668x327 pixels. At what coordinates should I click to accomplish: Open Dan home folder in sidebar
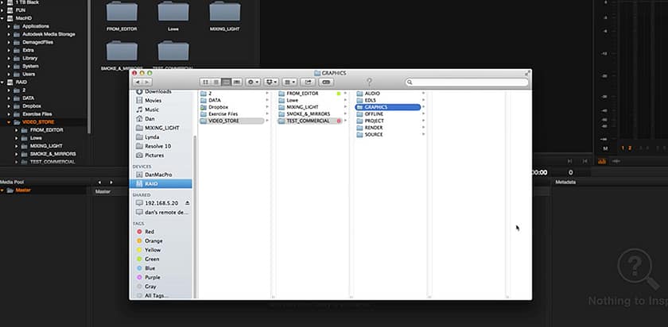(x=146, y=118)
